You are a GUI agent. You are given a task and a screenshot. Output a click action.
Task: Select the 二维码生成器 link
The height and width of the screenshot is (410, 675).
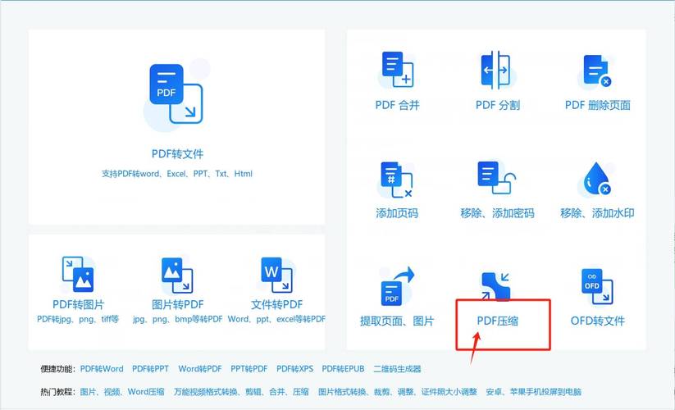397,369
